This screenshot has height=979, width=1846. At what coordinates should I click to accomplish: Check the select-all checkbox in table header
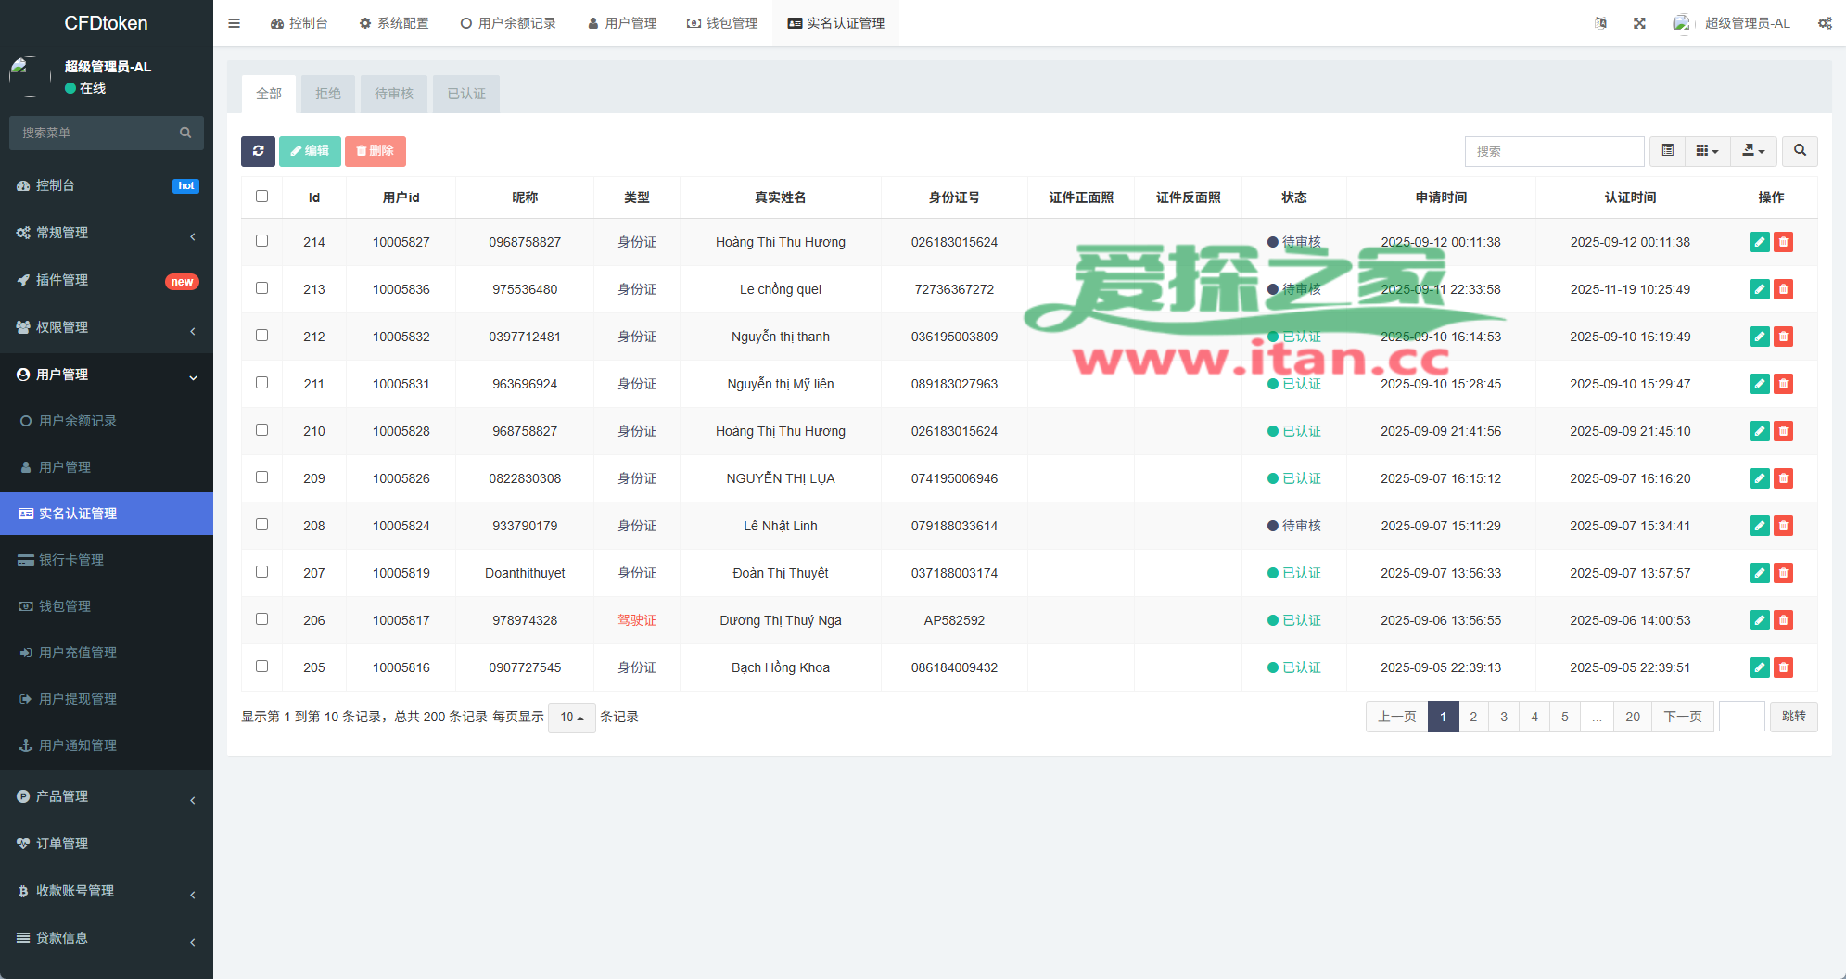(x=261, y=197)
